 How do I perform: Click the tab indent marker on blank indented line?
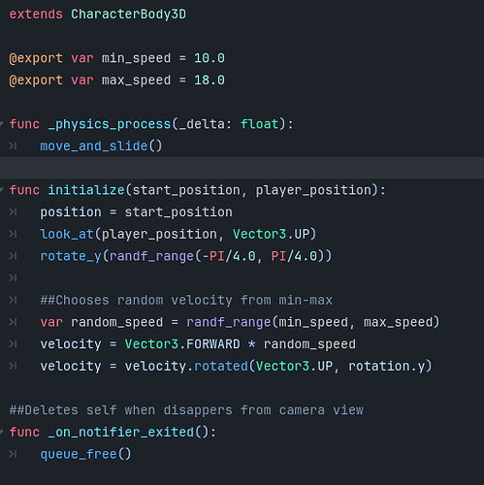13,278
